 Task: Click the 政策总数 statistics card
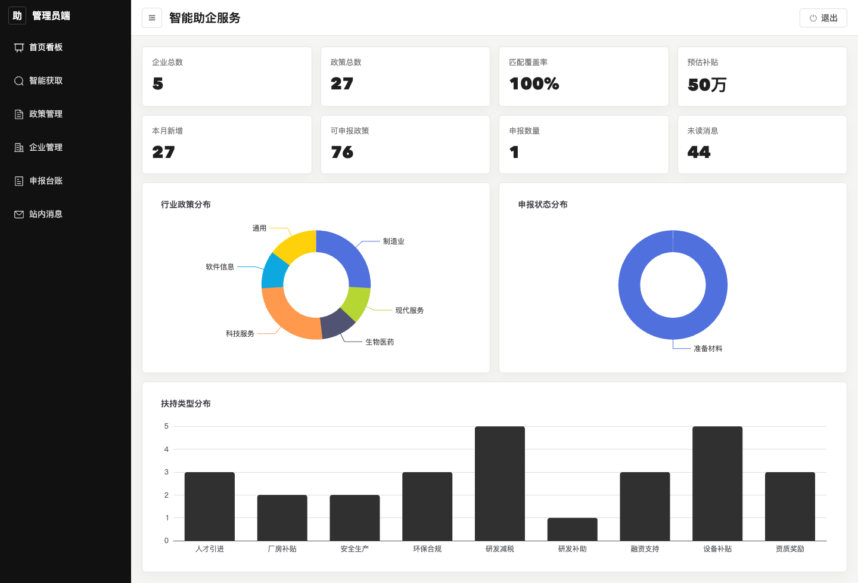click(x=405, y=77)
